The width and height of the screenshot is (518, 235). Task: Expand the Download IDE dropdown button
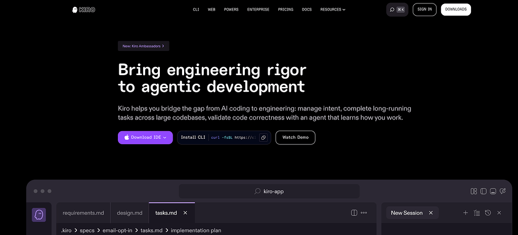click(x=145, y=138)
